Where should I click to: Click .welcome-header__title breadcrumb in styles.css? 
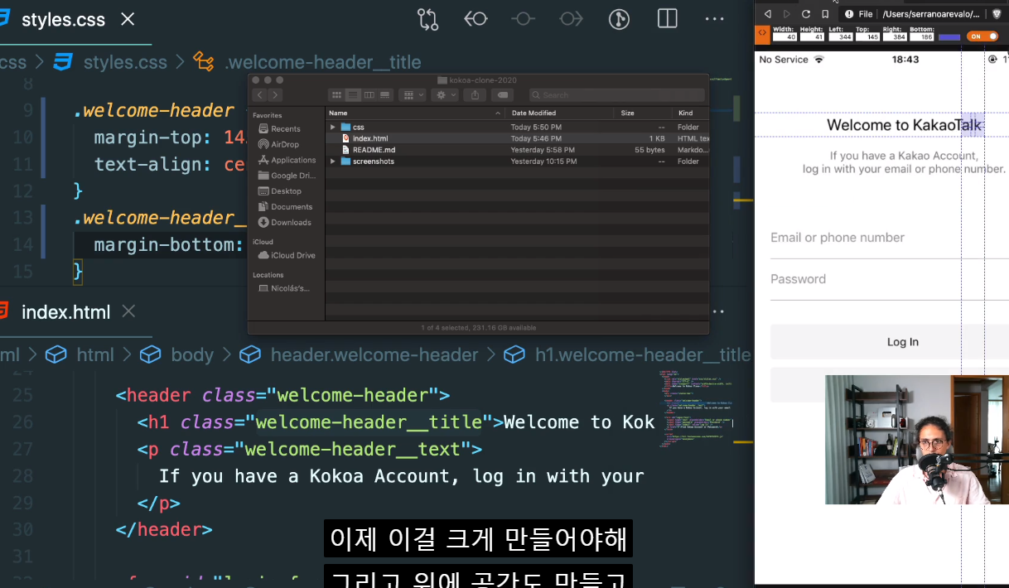tap(323, 62)
